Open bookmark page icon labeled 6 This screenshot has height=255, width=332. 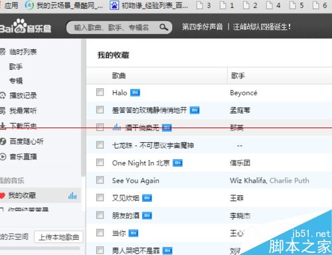click(x=315, y=5)
